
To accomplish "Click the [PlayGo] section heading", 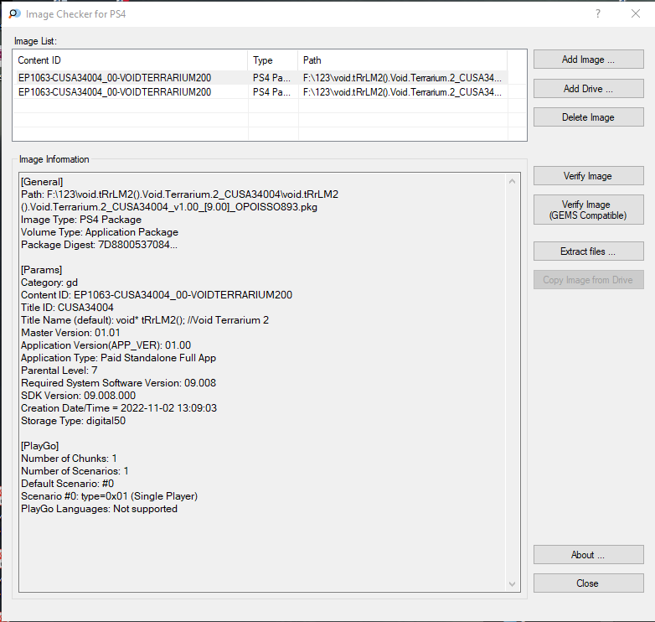I will [x=40, y=446].
